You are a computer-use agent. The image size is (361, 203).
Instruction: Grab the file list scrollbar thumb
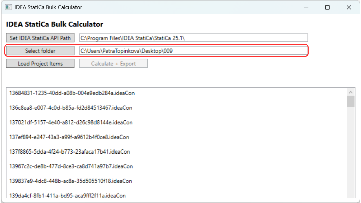(x=351, y=101)
